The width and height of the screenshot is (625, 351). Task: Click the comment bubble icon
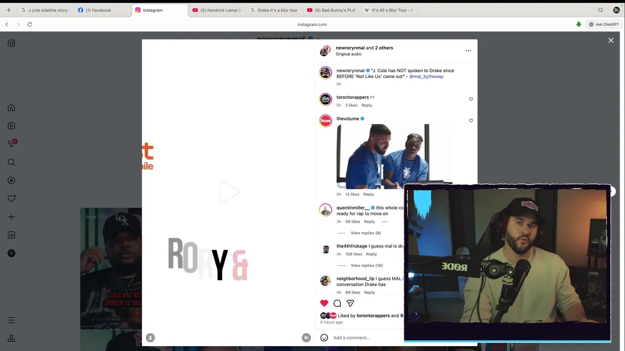(x=337, y=303)
